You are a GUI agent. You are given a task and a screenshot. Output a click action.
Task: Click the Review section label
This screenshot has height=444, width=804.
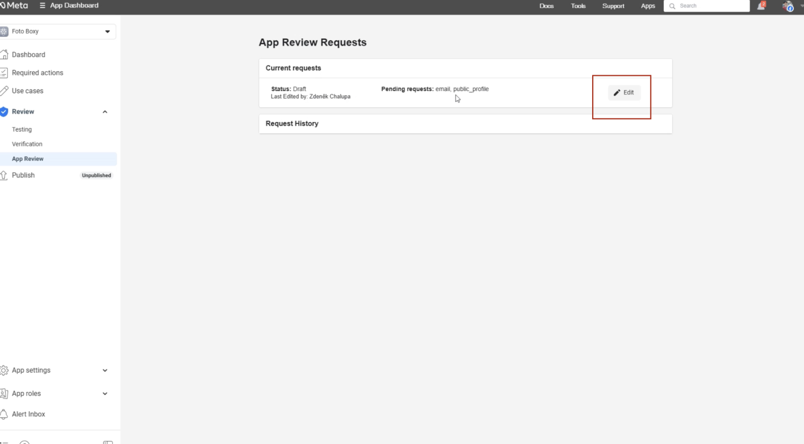pyautogui.click(x=23, y=112)
